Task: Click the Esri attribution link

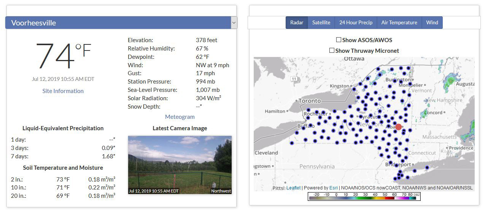Action: pos(333,188)
